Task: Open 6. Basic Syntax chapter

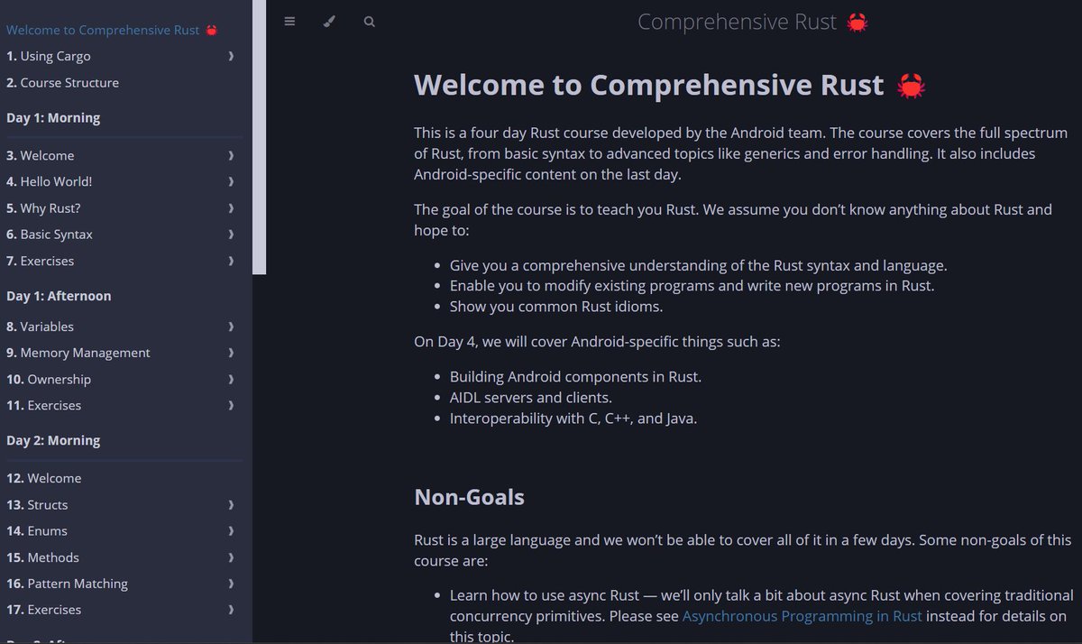Action: pos(50,235)
